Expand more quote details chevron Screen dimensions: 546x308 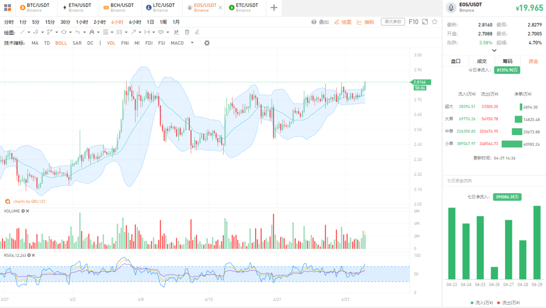coord(494,50)
